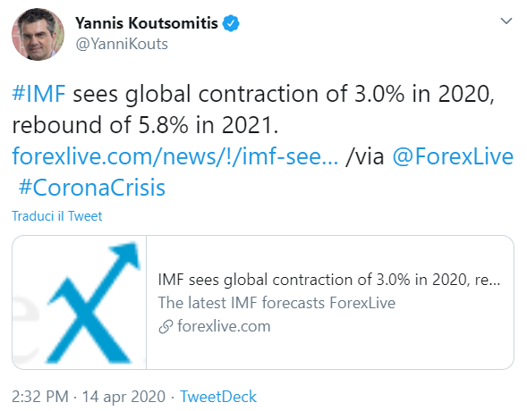
Task: Click Traduci il Tweet
Action: [56, 216]
